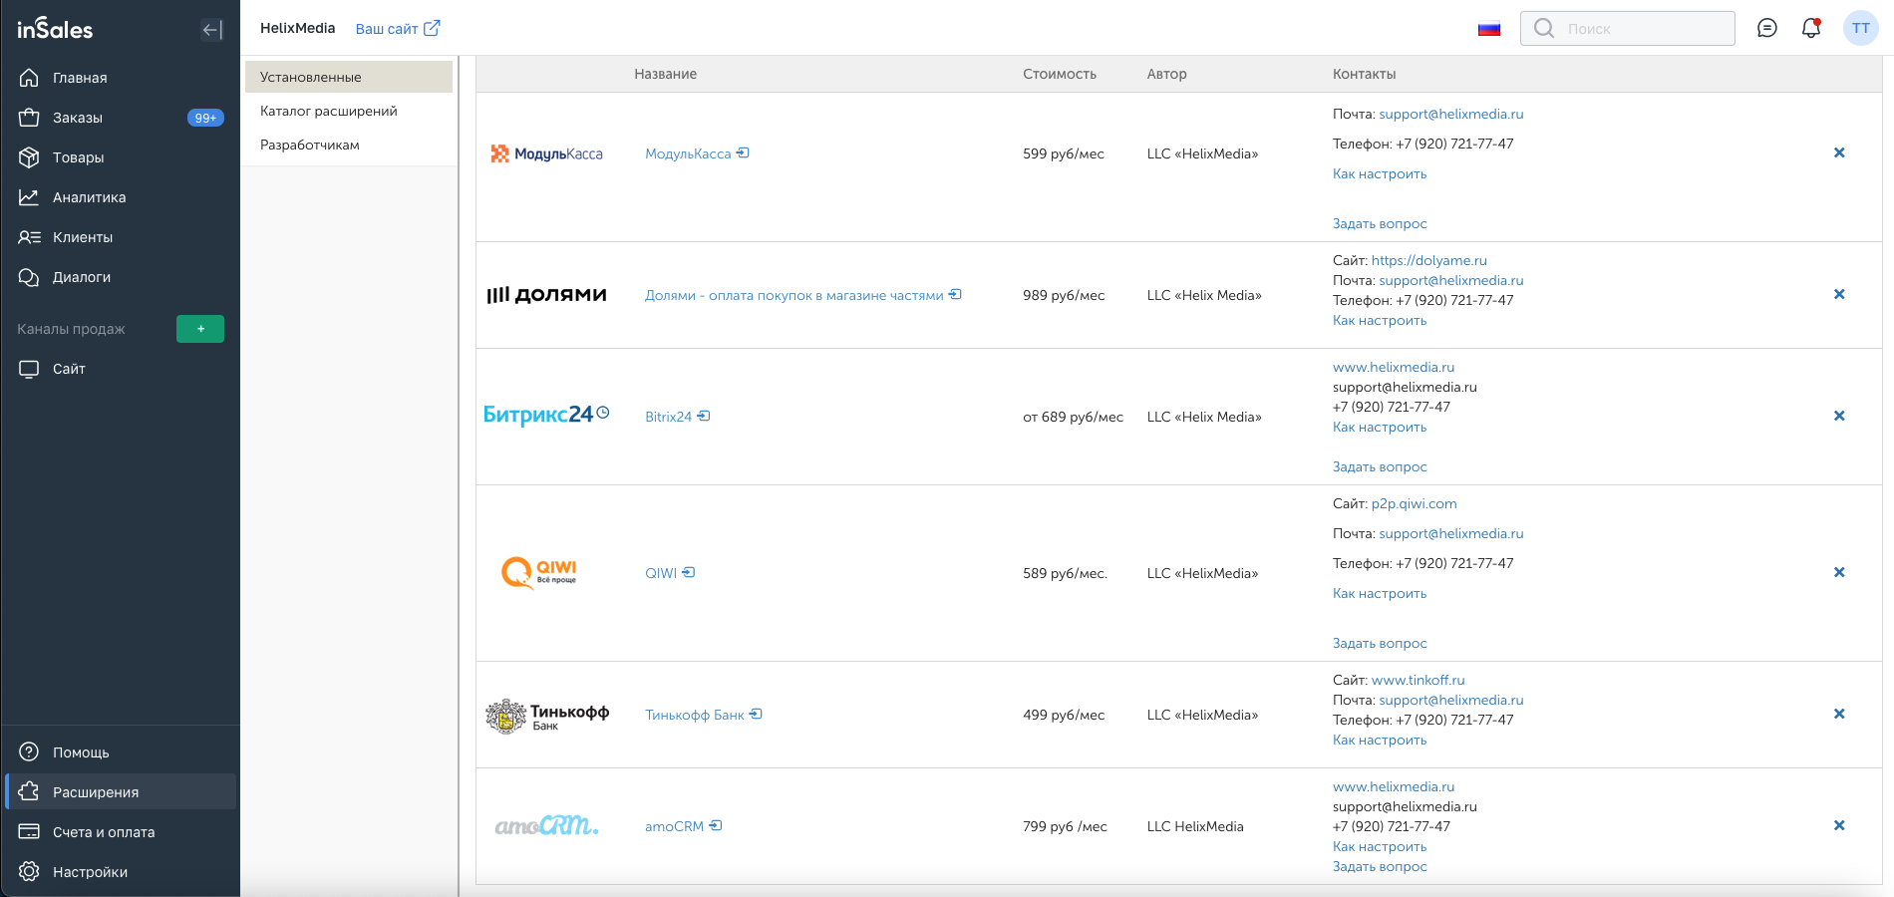Click the amoCRM logo

(x=546, y=825)
